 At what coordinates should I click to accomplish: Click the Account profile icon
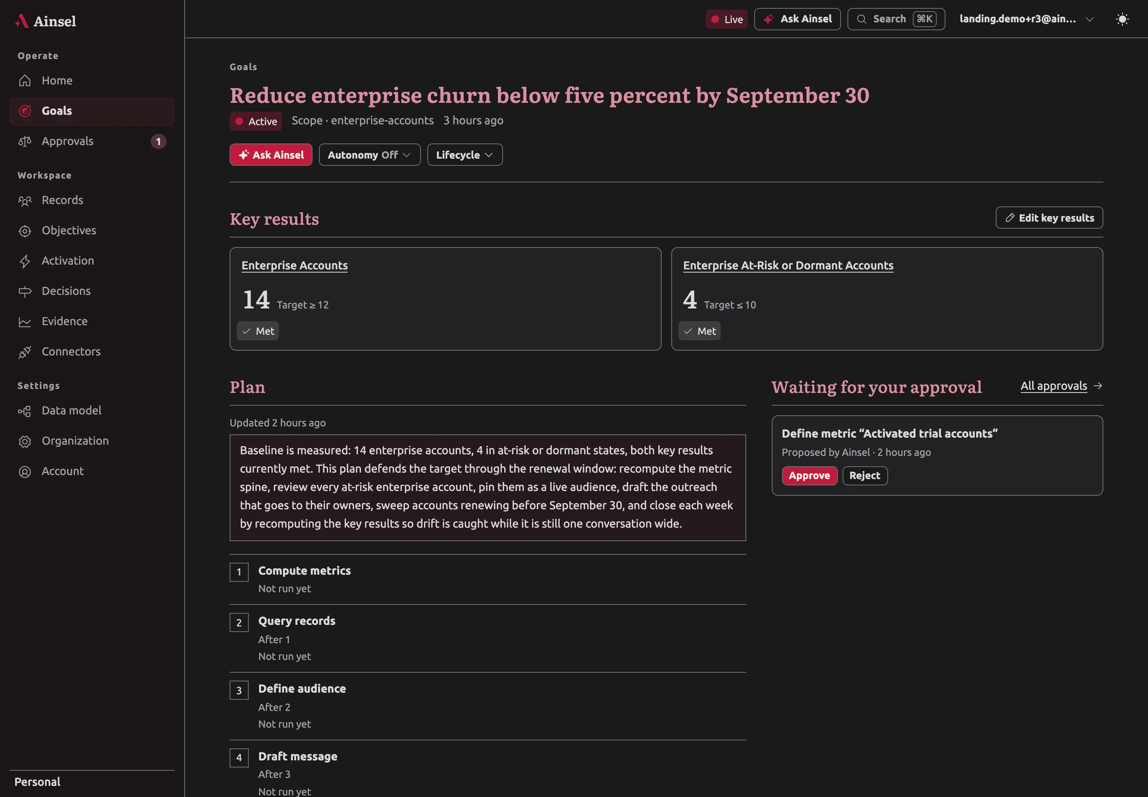(x=25, y=471)
